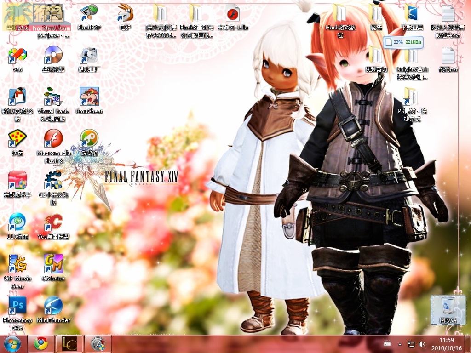
Task: Open the 回收站 Recycle Bin
Action: [448, 310]
